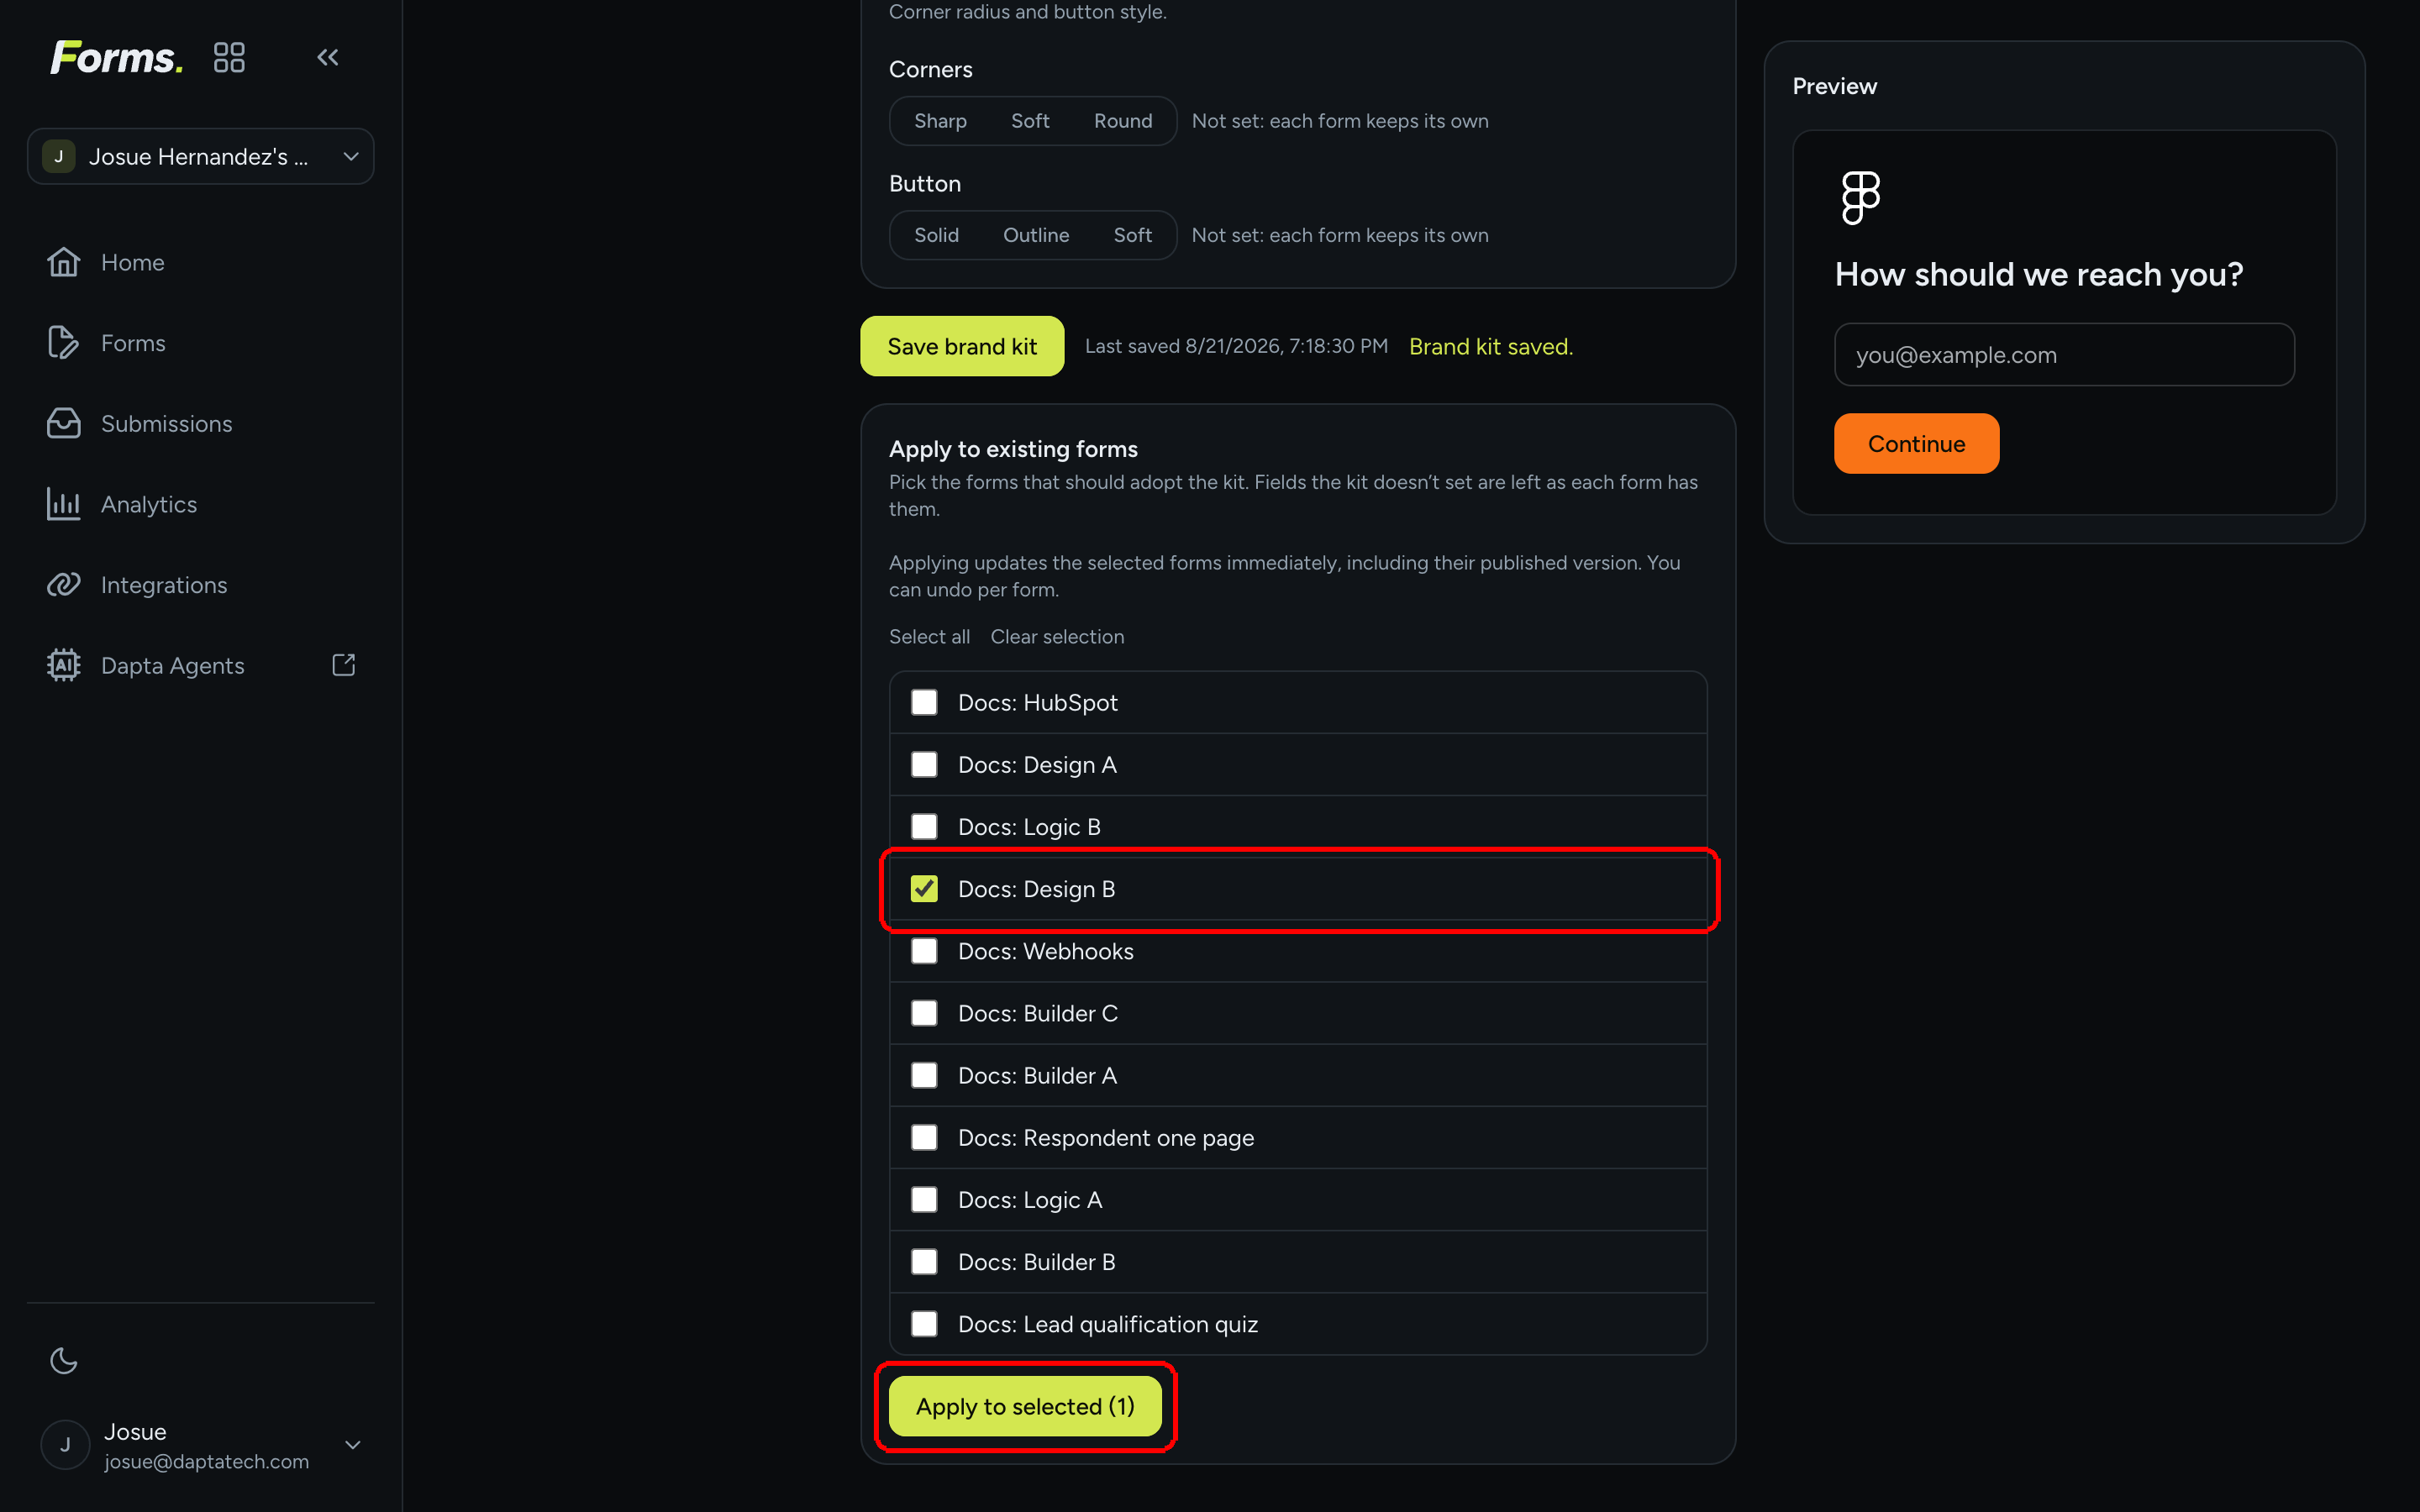Select Sharp corners option
Viewport: 2420px width, 1512px height.
(x=940, y=120)
